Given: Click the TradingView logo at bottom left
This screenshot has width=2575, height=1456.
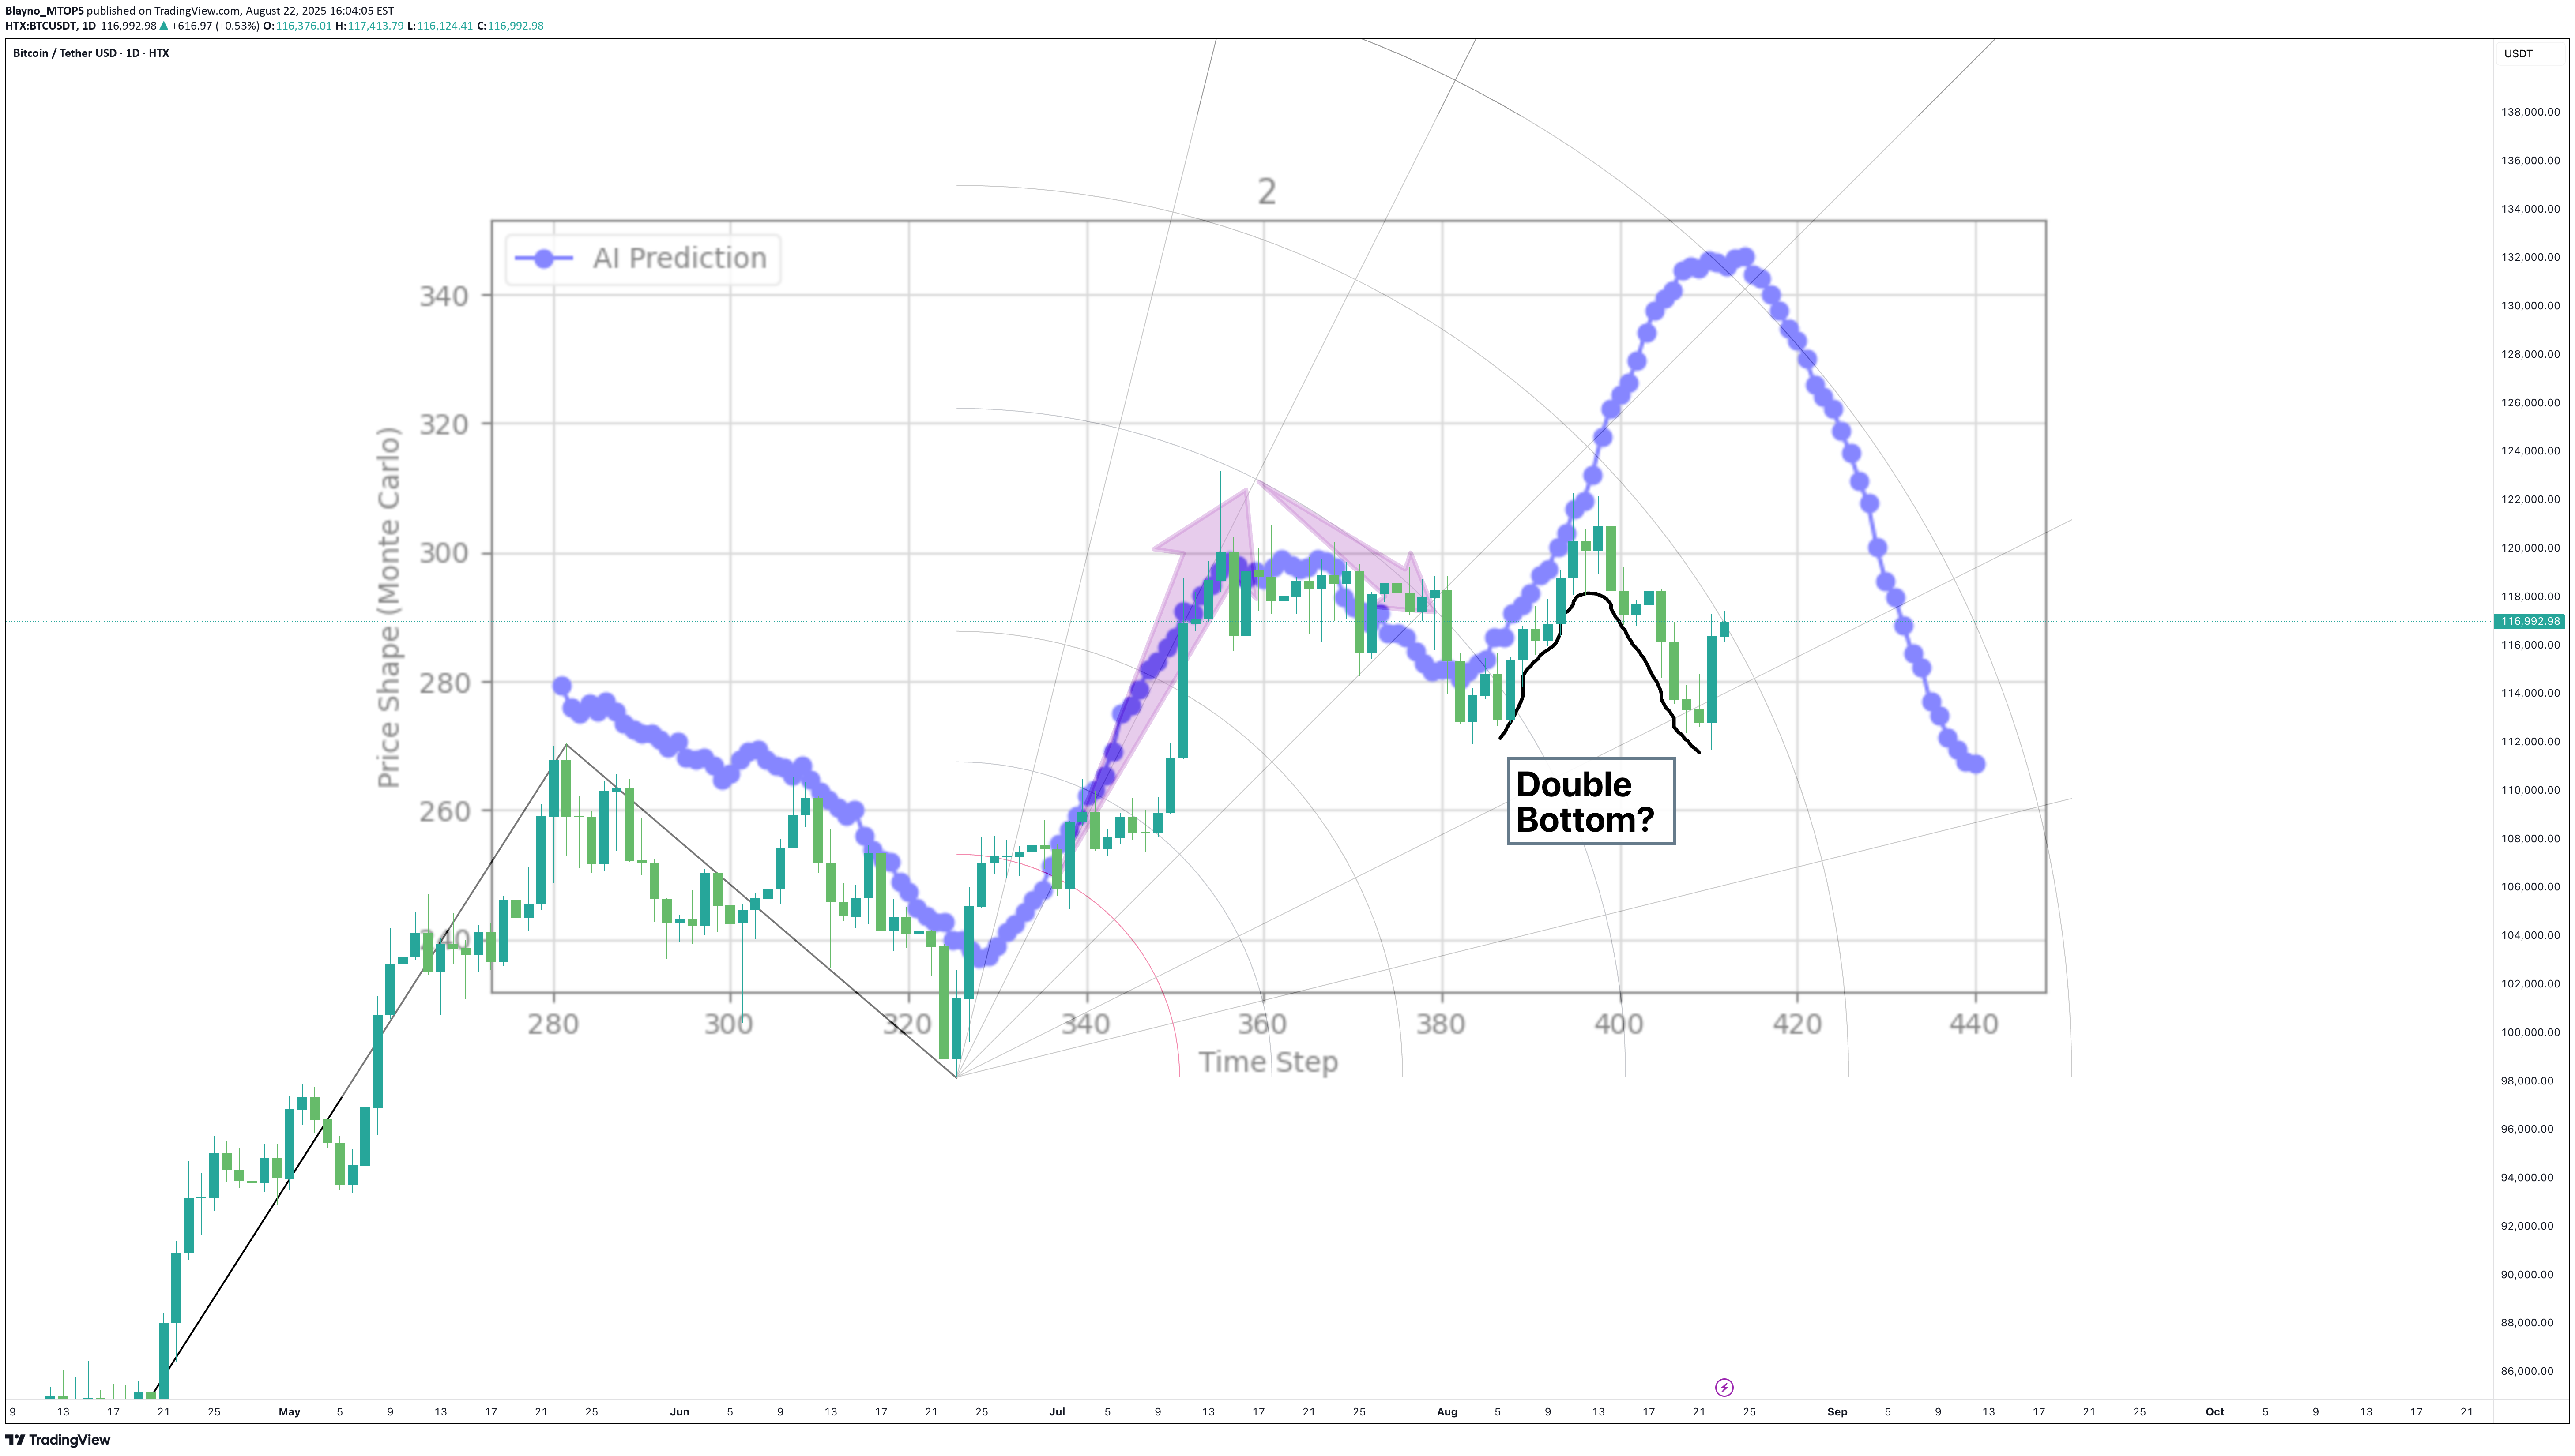Looking at the screenshot, I should pyautogui.click(x=58, y=1440).
